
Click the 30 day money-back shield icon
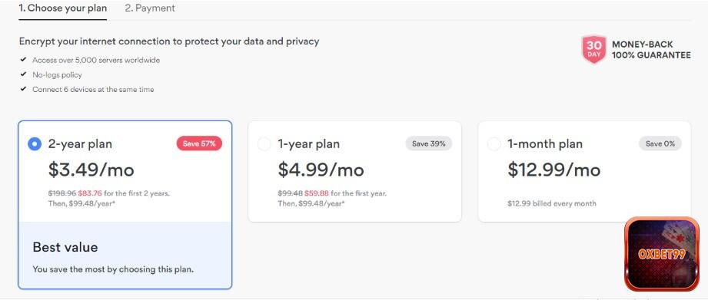(593, 50)
